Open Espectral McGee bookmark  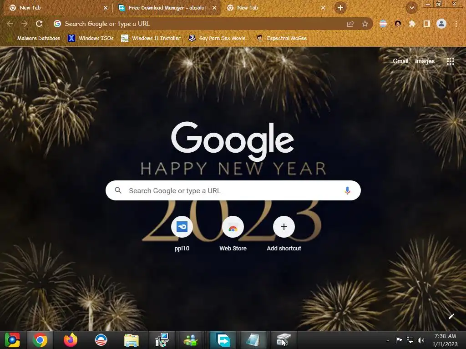click(281, 38)
